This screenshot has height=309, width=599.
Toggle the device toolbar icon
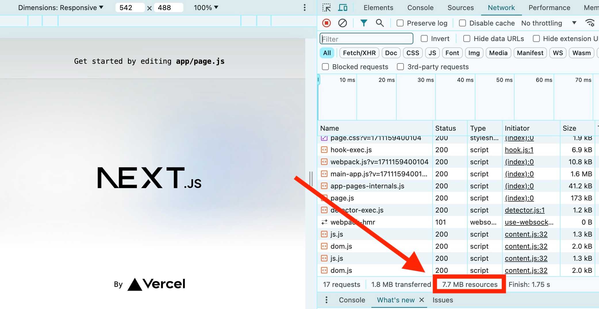[342, 8]
